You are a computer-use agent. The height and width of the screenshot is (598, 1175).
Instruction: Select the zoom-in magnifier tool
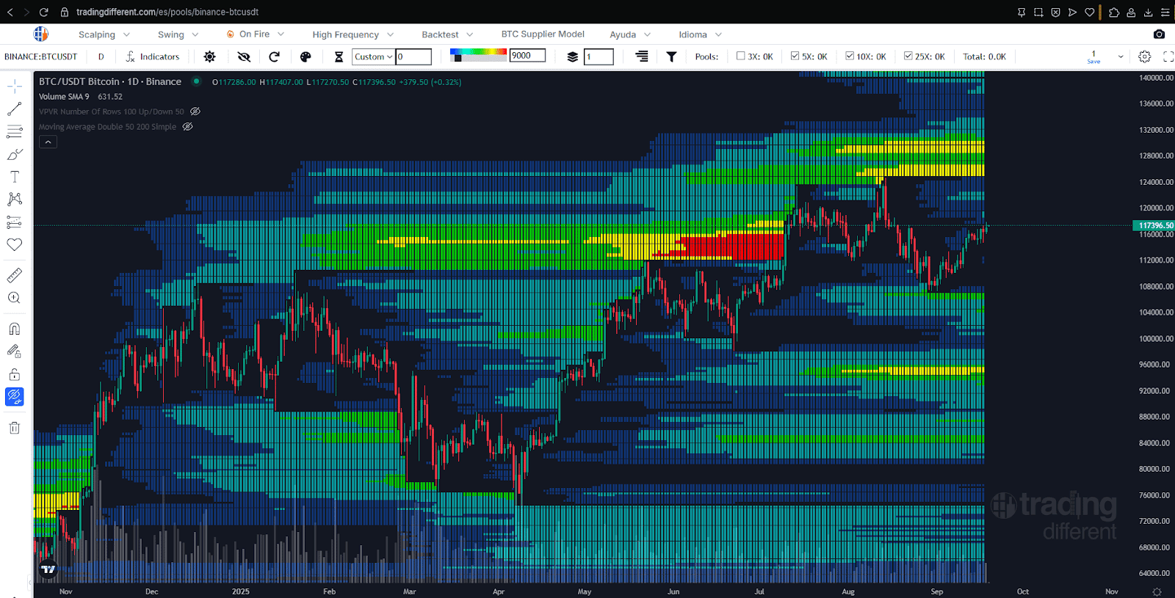click(x=14, y=298)
